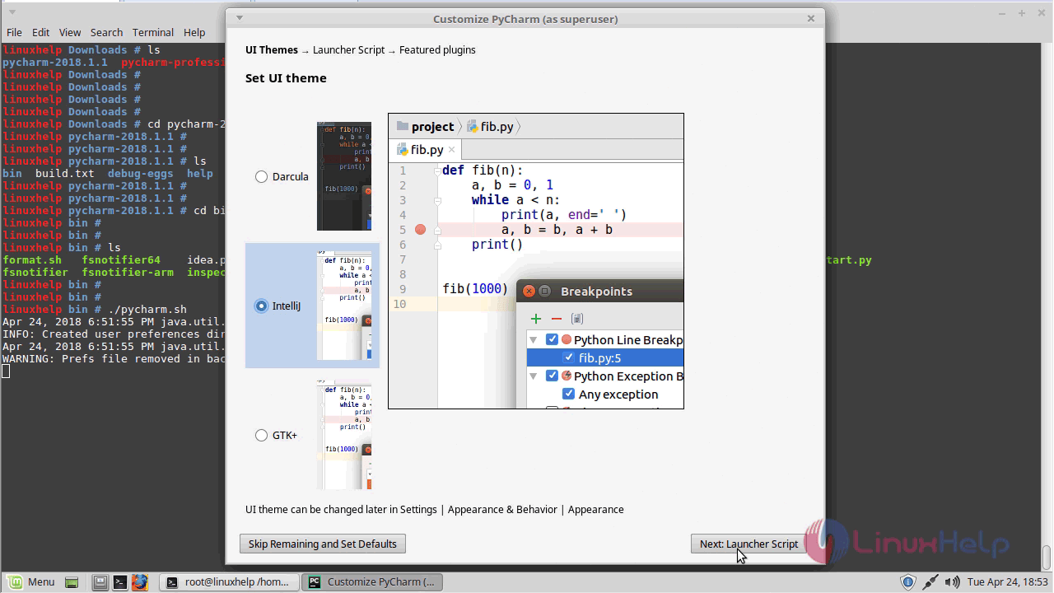Open the terminal View menu
The image size is (1054, 593).
coord(70,32)
